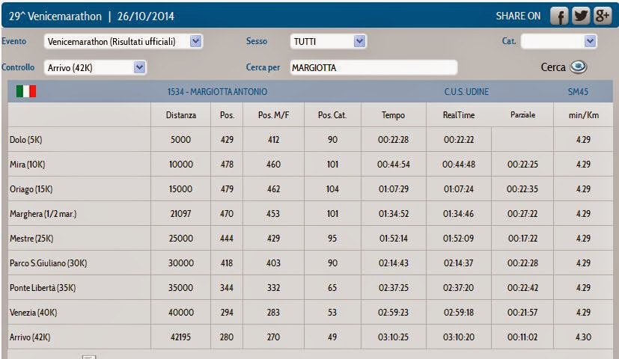Select the Ponte Libertà (35K) row label
This screenshot has width=619, height=359.
pyautogui.click(x=43, y=288)
